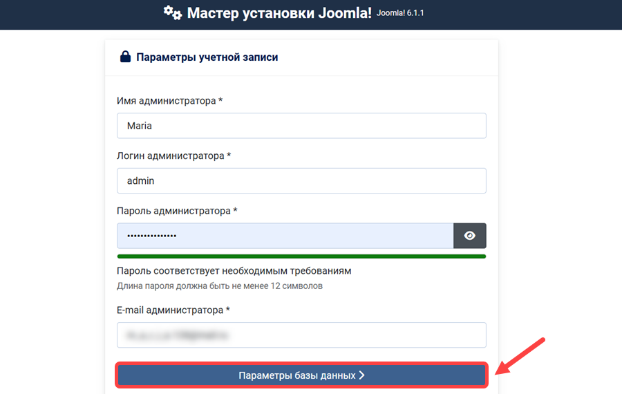
Task: Click the administrator name field containing Maria
Action: click(301, 126)
